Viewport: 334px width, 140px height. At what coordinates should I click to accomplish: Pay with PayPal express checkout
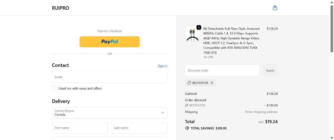point(110,42)
